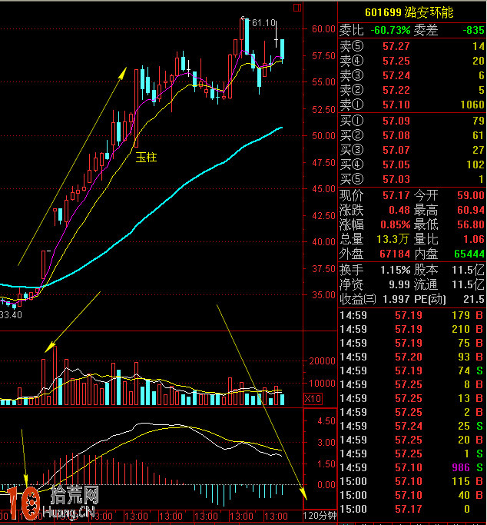Click the 61.10 high price label on chart
487x525 pixels.
click(263, 23)
